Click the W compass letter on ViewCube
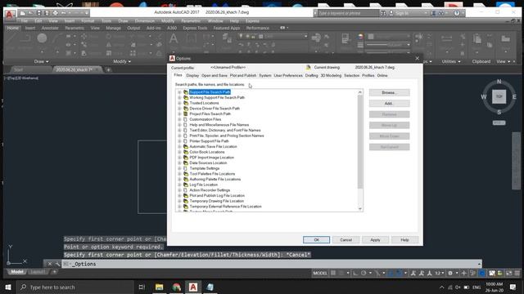Image resolution: width=524 pixels, height=294 pixels. [484, 96]
